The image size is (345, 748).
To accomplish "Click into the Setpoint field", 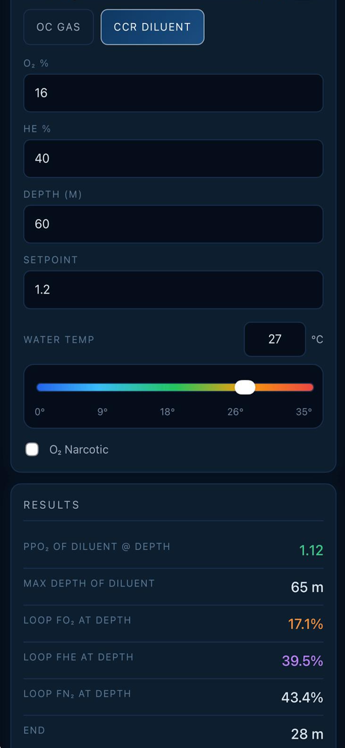I will tap(173, 290).
